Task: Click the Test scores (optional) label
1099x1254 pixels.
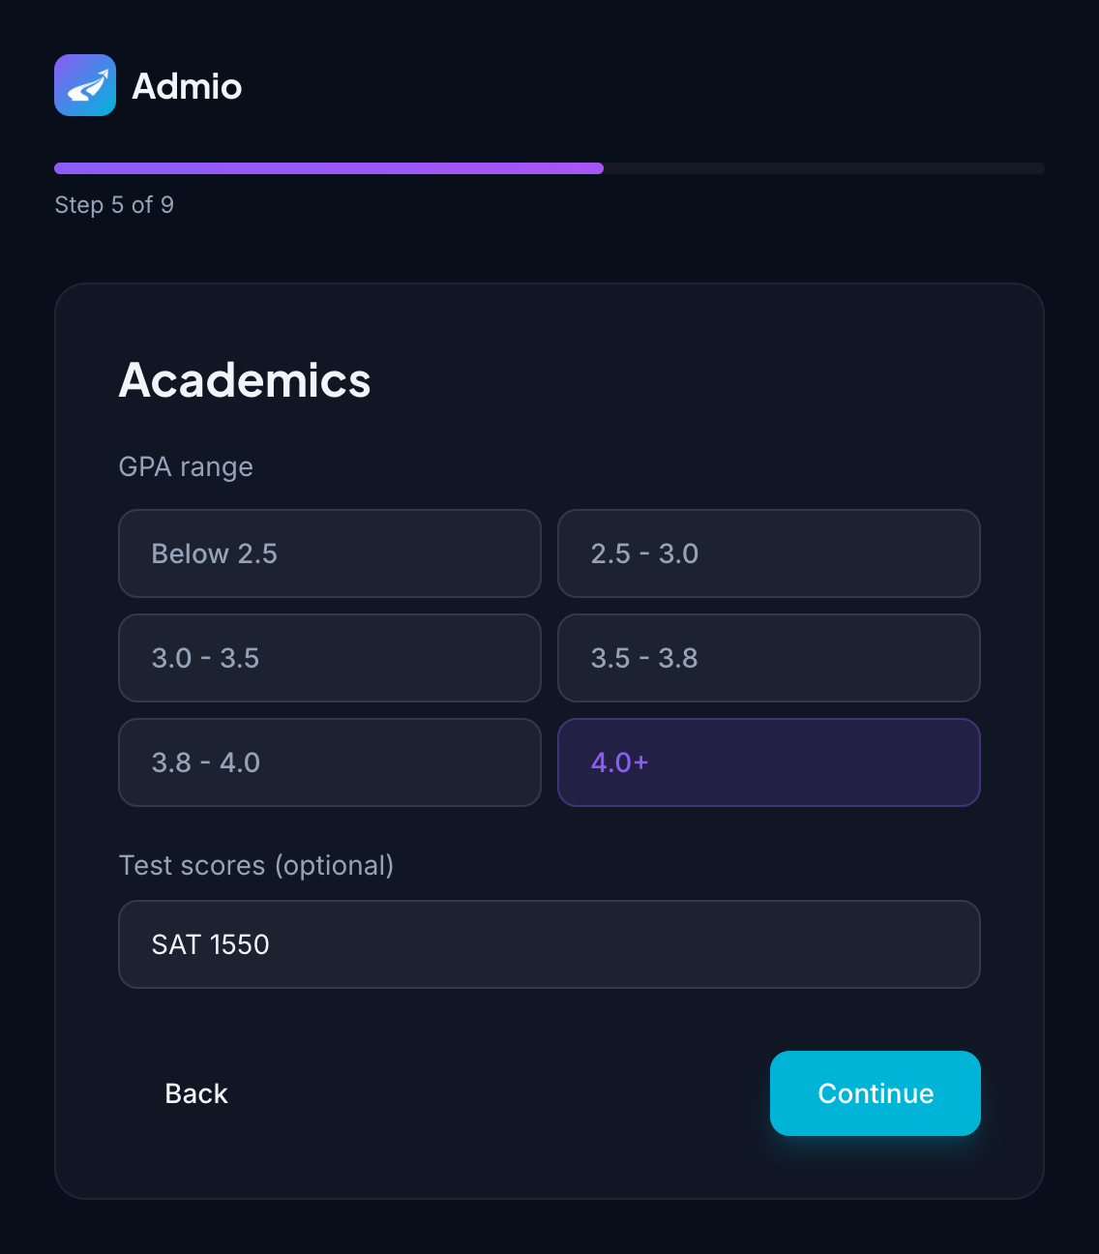Action: 256,865
